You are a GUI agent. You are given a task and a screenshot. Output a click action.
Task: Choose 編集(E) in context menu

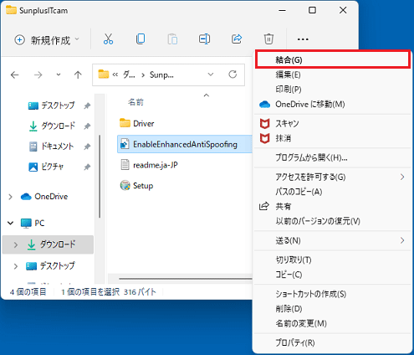click(x=333, y=75)
